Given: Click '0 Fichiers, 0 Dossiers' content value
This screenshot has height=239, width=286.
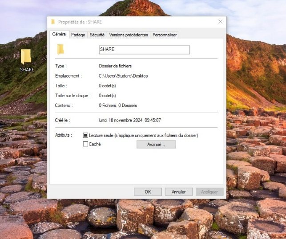Looking at the screenshot, I should [x=118, y=106].
